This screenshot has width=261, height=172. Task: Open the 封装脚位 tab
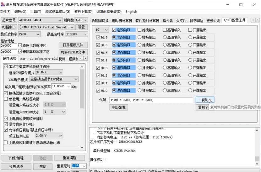pos(196,21)
